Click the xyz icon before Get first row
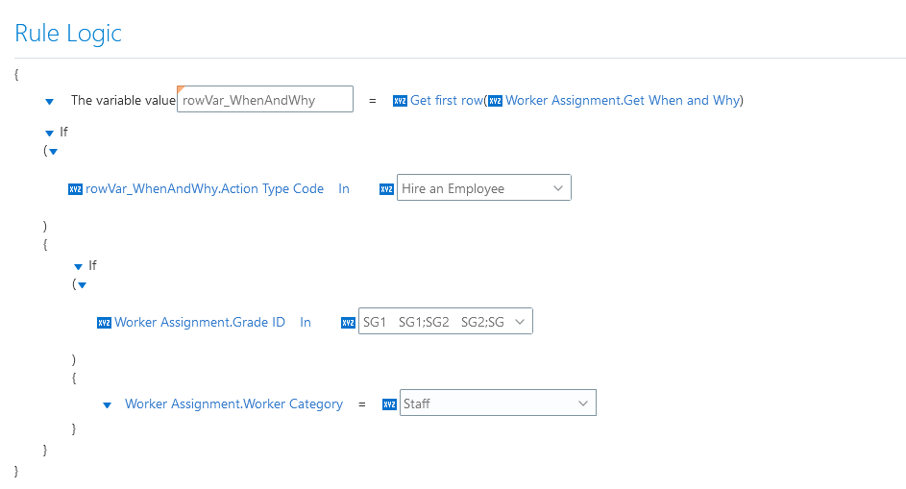Viewport: 906px width, 489px height. point(400,101)
